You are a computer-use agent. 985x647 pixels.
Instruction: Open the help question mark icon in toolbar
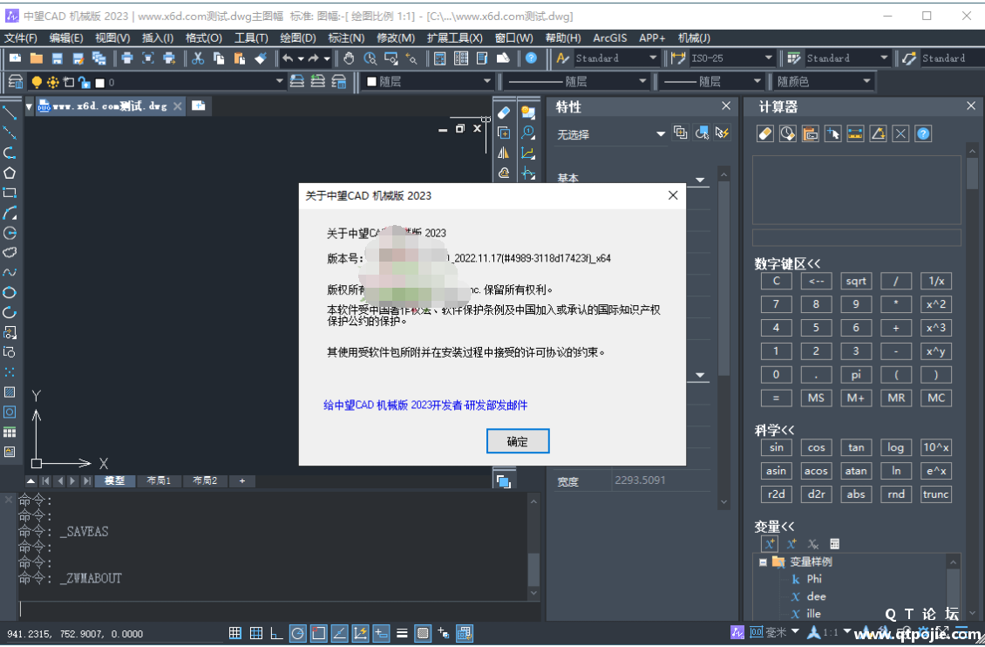click(532, 58)
